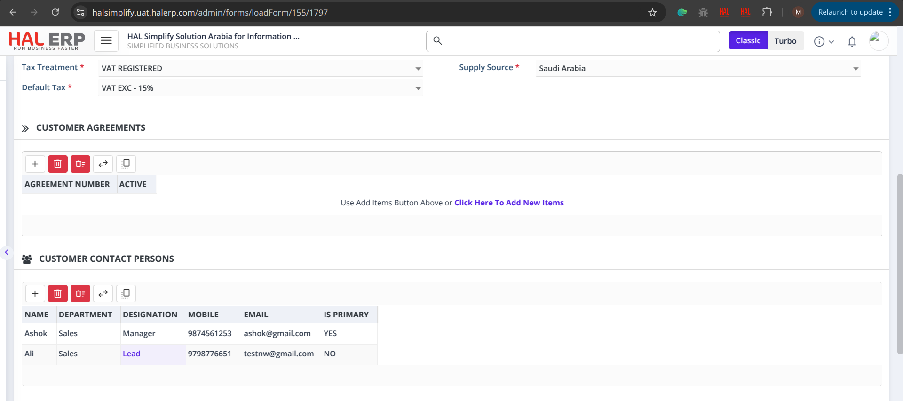The width and height of the screenshot is (903, 401).
Task: Collapse the Customer Agreements section
Action: 25,128
